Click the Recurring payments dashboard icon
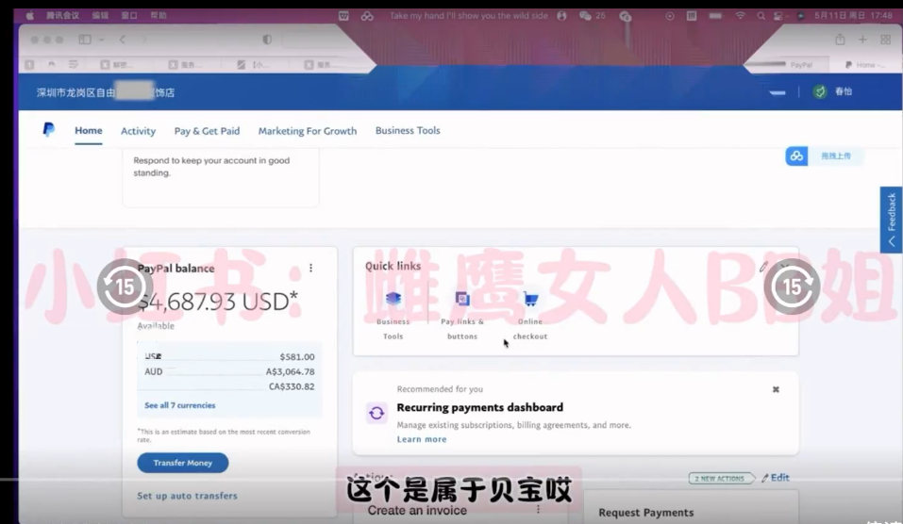The width and height of the screenshot is (903, 524). pos(376,413)
